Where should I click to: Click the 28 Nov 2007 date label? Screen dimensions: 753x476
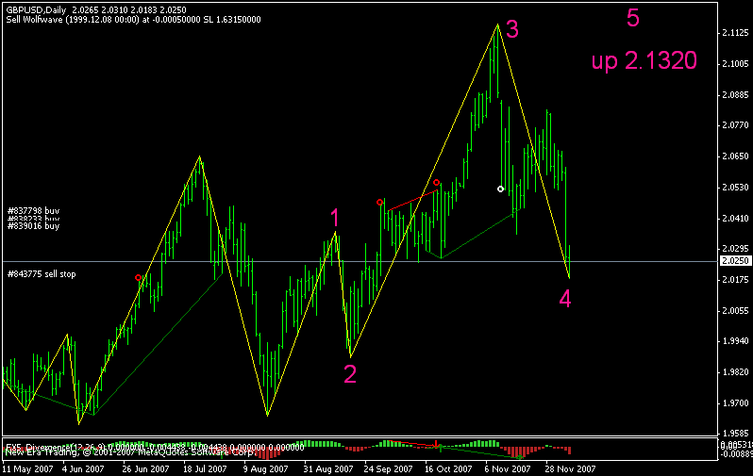click(571, 468)
